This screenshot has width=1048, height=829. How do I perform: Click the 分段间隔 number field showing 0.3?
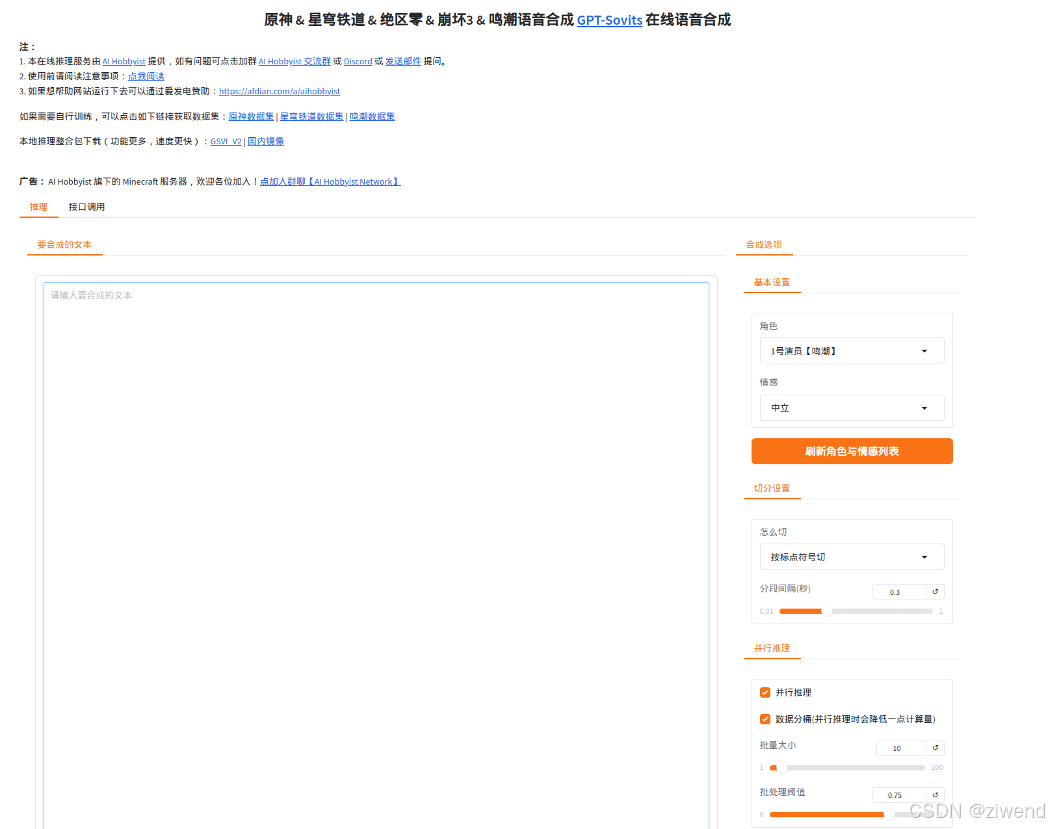click(899, 592)
